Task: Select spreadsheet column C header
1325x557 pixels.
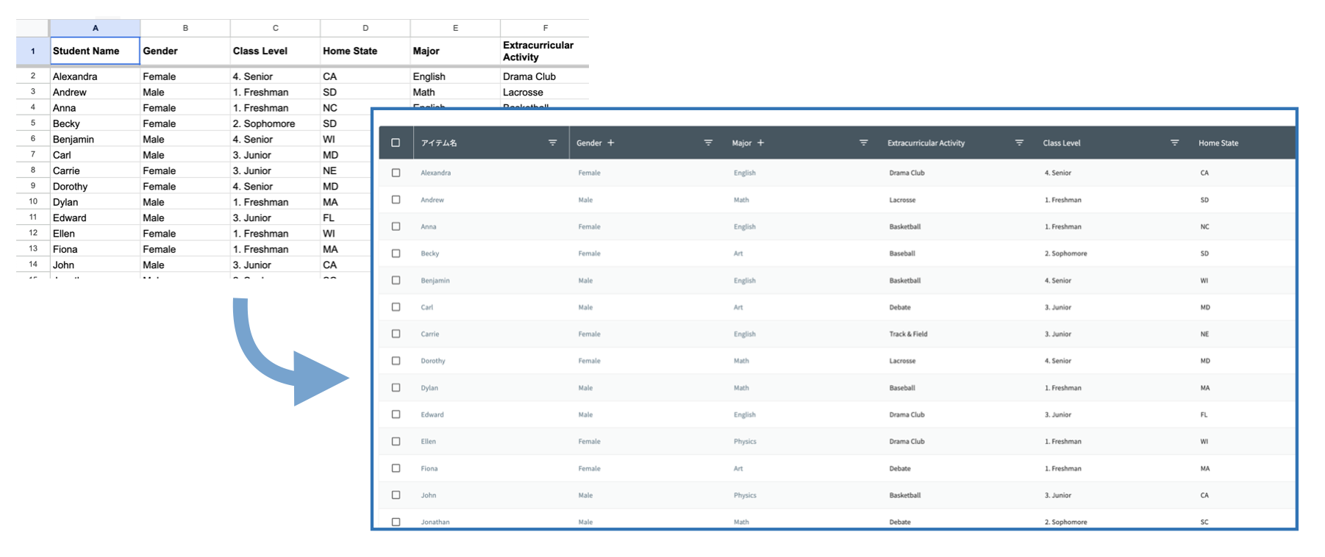Action: pyautogui.click(x=275, y=28)
